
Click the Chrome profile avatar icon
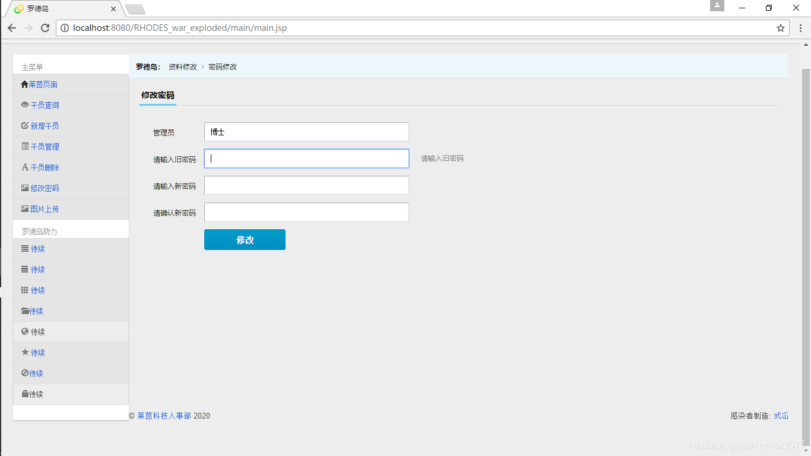click(717, 5)
